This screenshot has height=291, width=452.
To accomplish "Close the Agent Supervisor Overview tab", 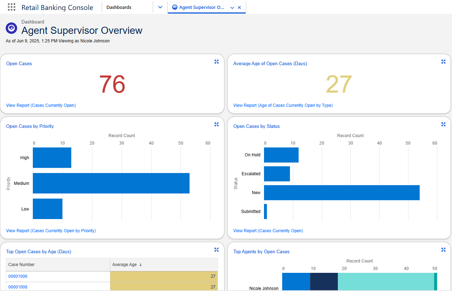I will pos(239,7).
